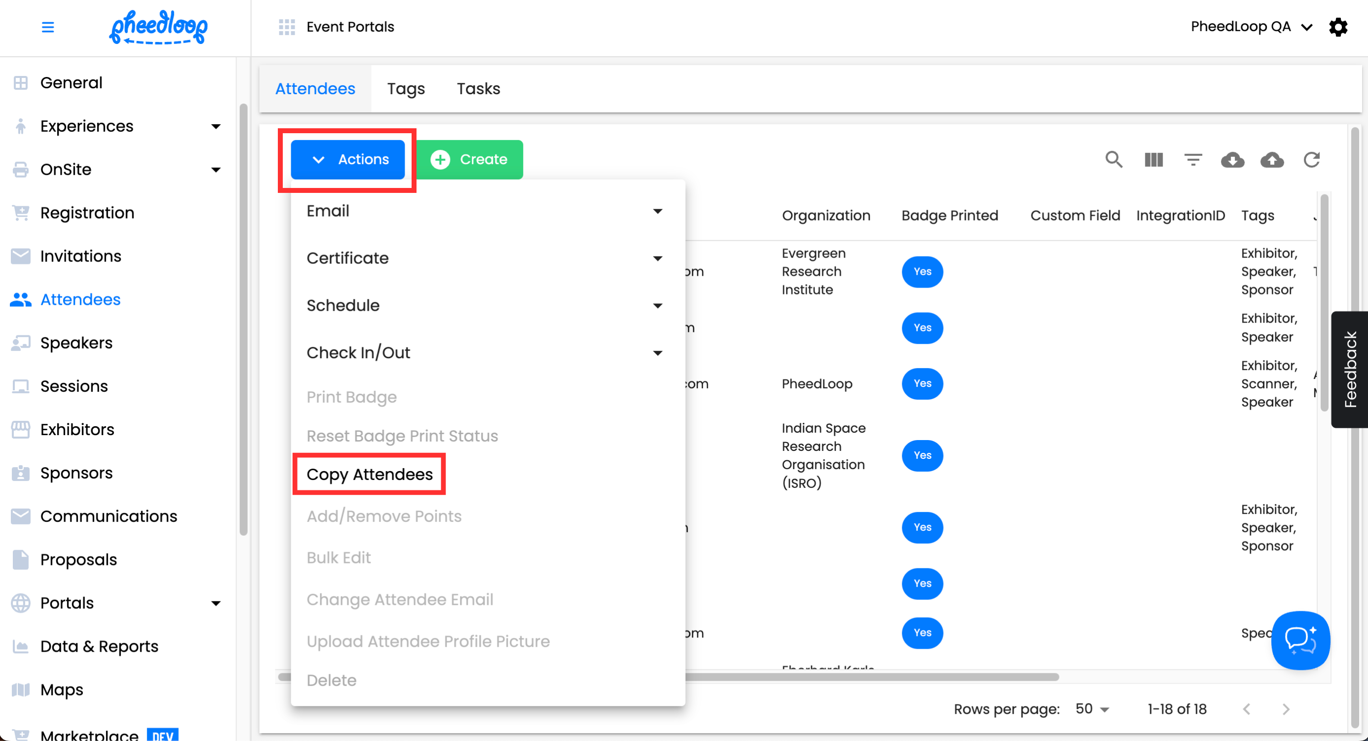Viewport: 1368px width, 741px height.
Task: Open the filter table icon
Action: (1193, 159)
